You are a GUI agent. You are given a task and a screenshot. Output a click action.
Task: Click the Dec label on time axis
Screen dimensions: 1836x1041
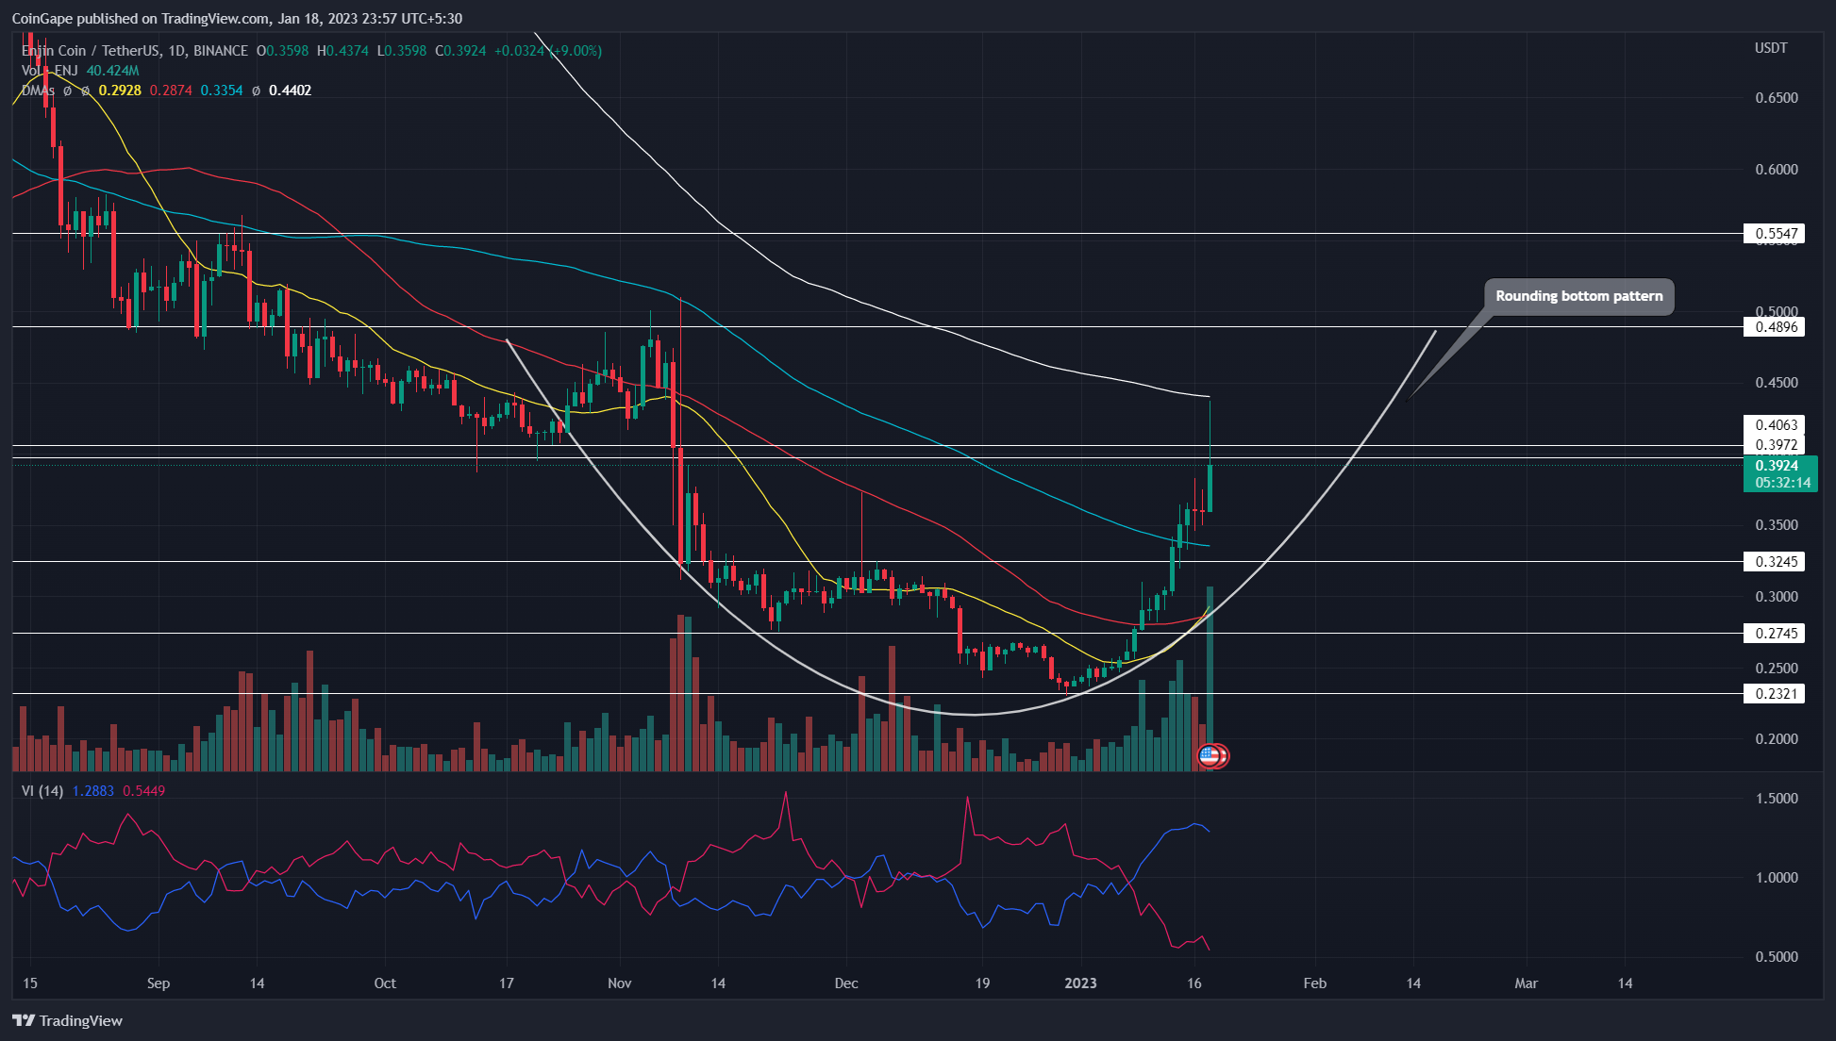(x=846, y=983)
